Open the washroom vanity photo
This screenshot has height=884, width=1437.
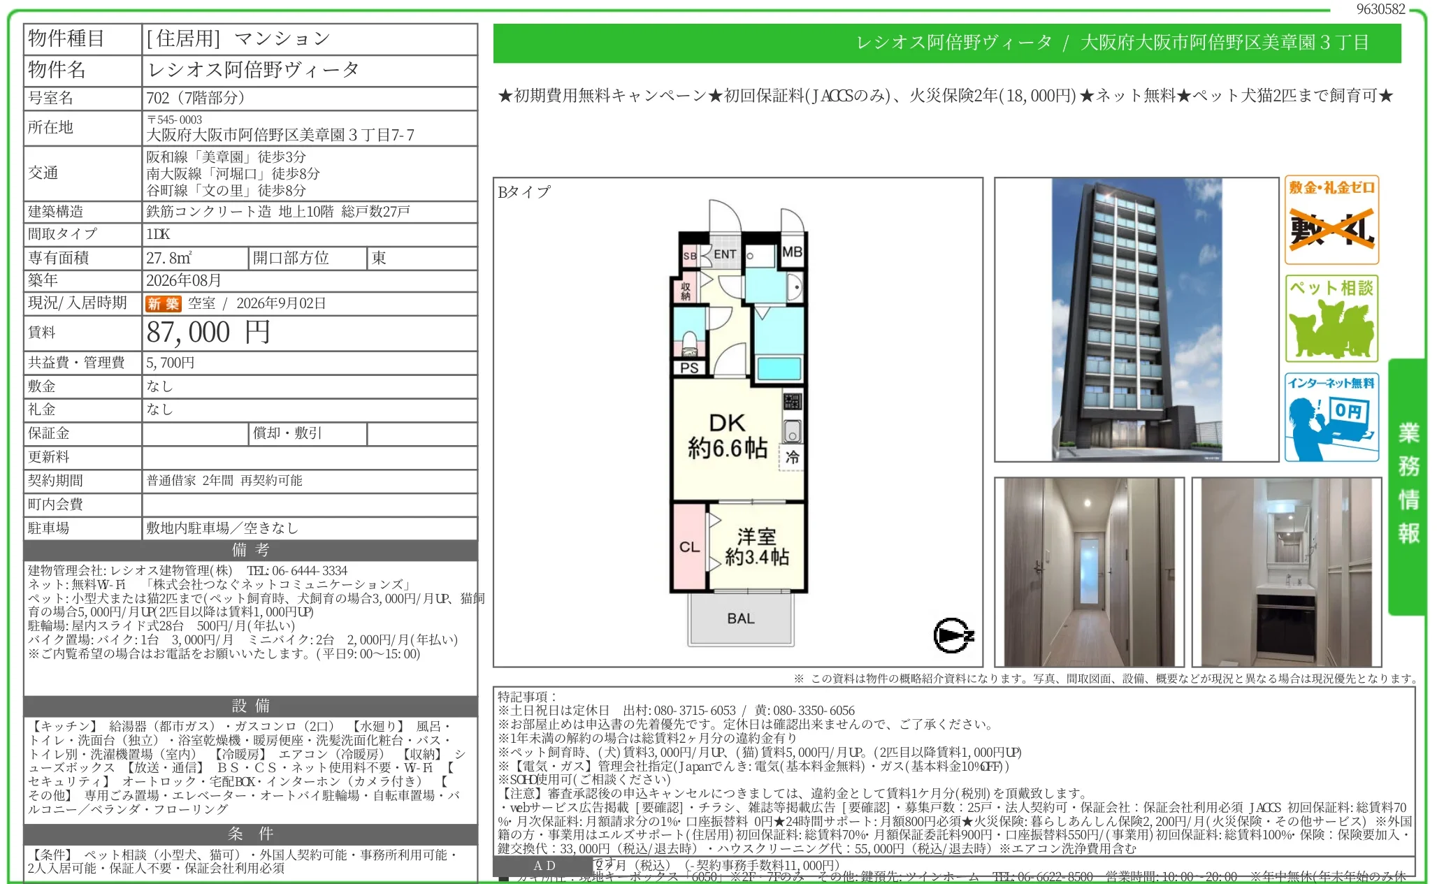pos(1287,572)
